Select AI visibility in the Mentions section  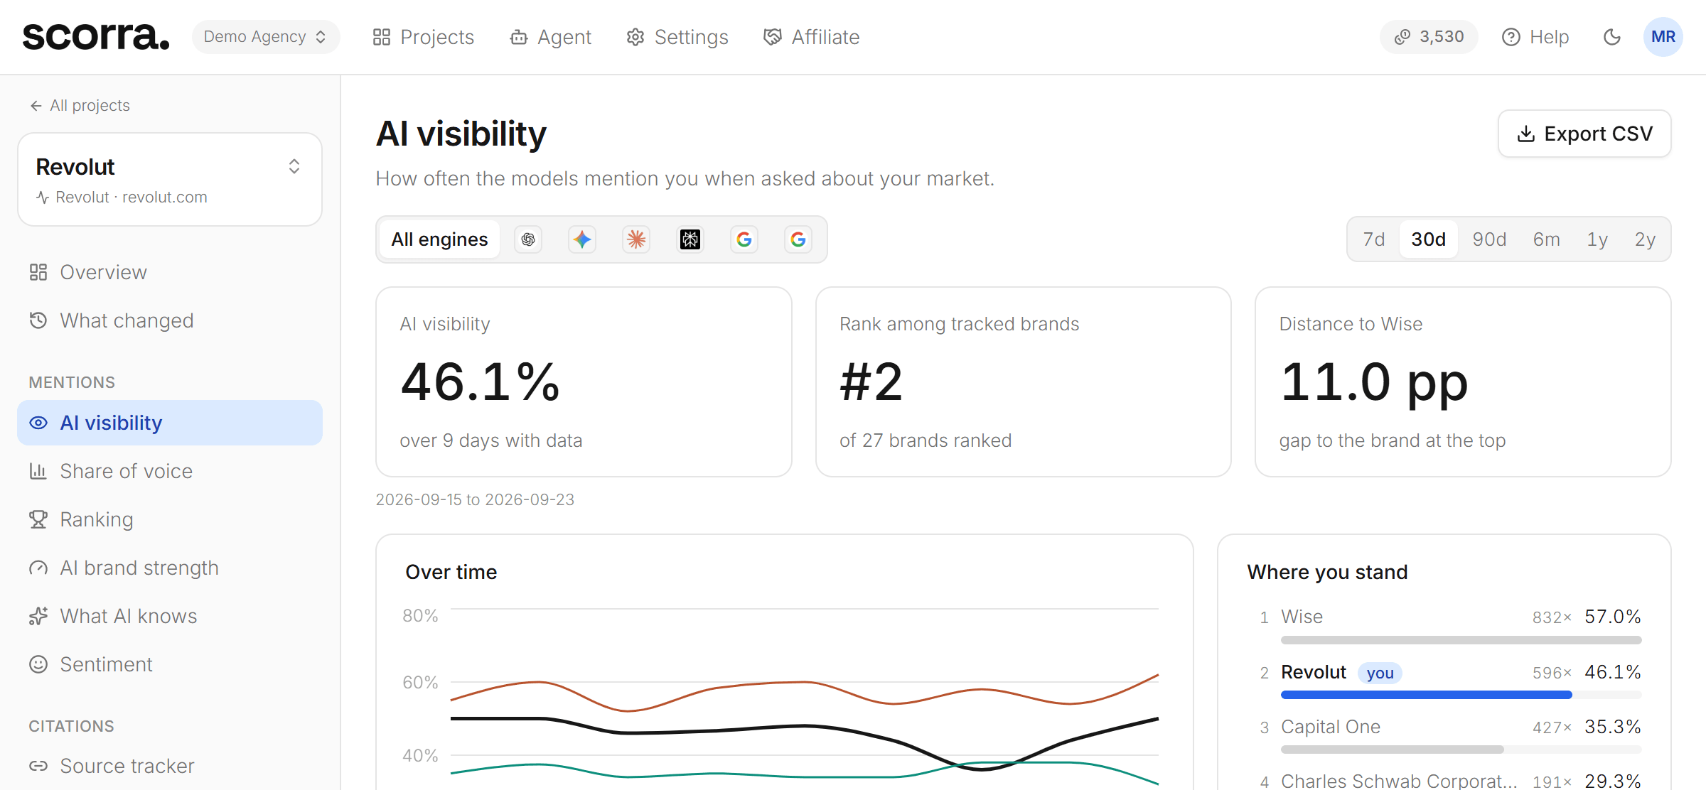170,423
